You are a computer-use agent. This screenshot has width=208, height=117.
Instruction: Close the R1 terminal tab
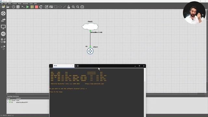point(73,66)
